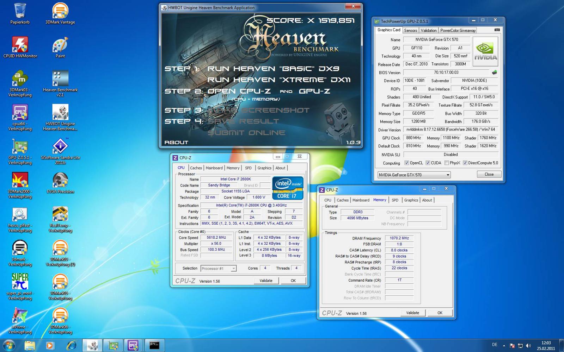This screenshot has width=564, height=352.
Task: Select the EVGA Precision desktop icon
Action: coord(60,183)
